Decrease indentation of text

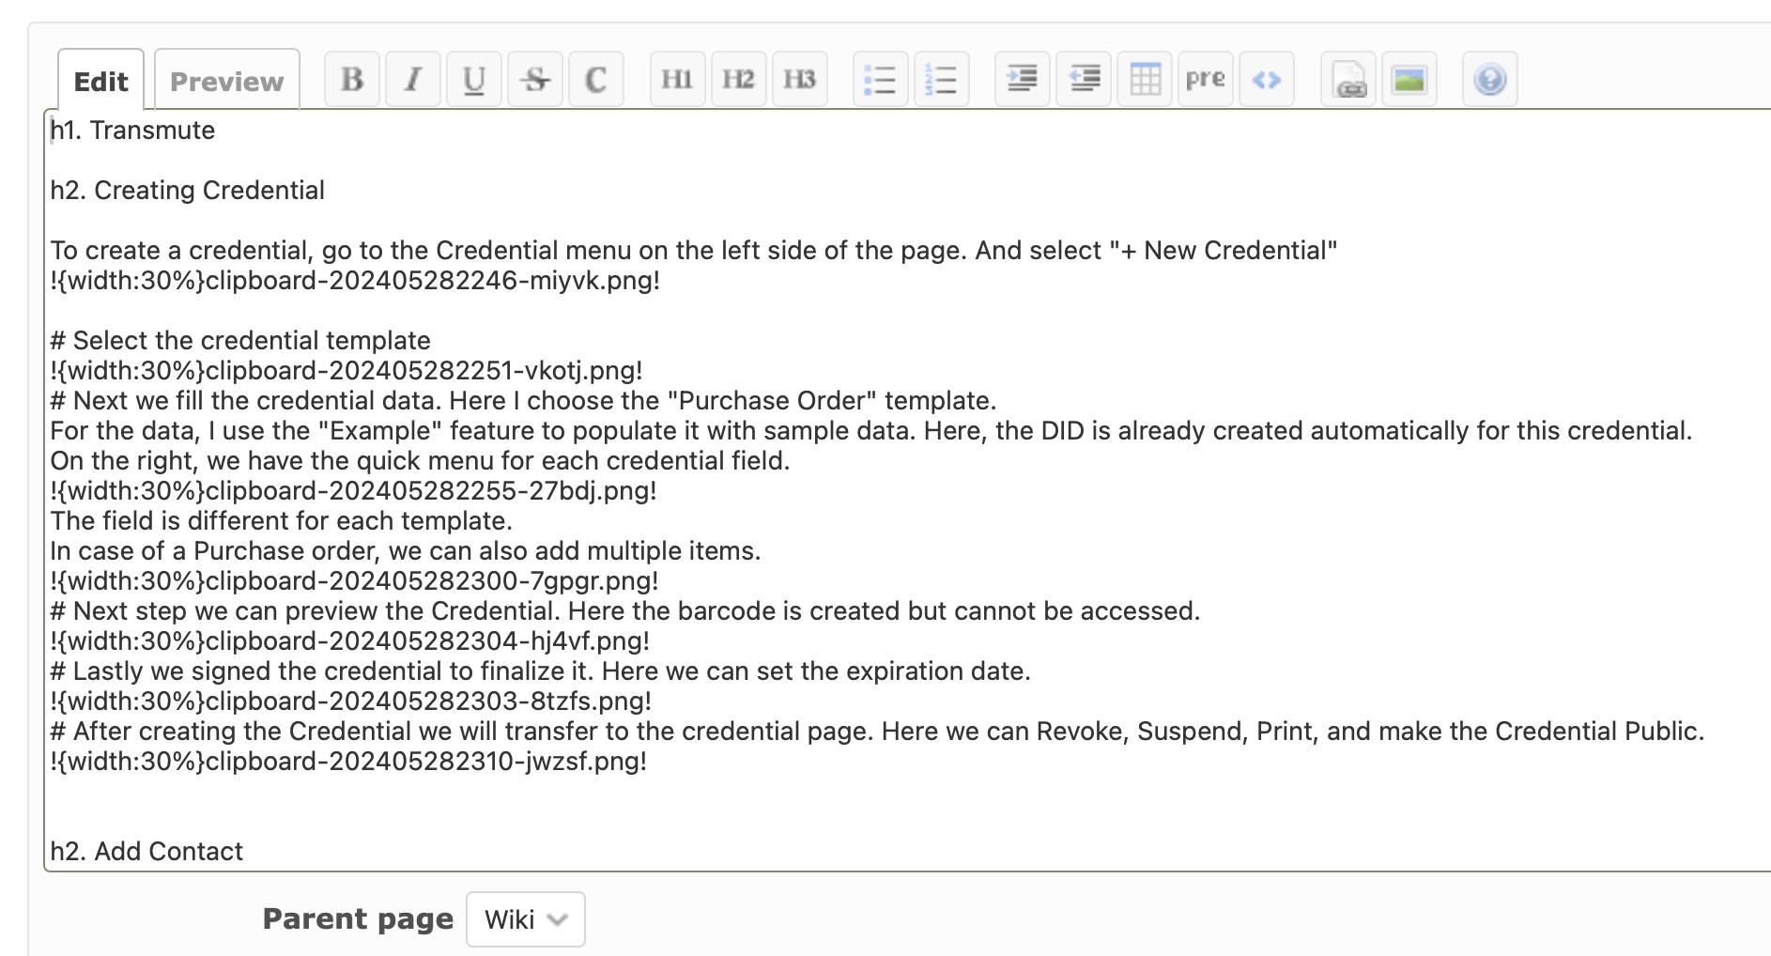click(x=1085, y=80)
